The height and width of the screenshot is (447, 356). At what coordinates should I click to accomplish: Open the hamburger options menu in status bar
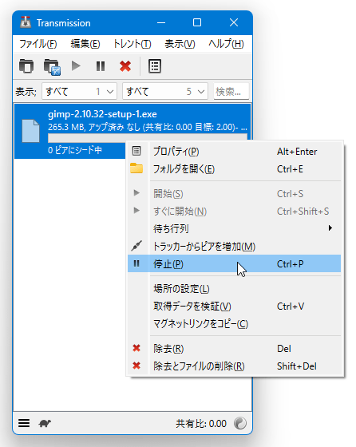(x=24, y=423)
